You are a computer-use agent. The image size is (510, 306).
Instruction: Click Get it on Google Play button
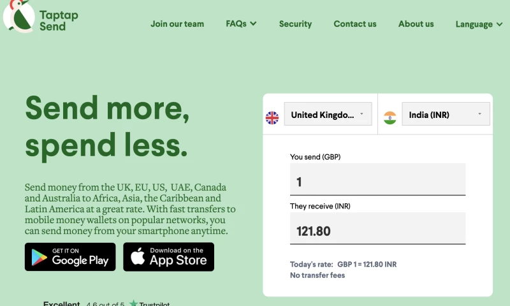click(x=70, y=257)
